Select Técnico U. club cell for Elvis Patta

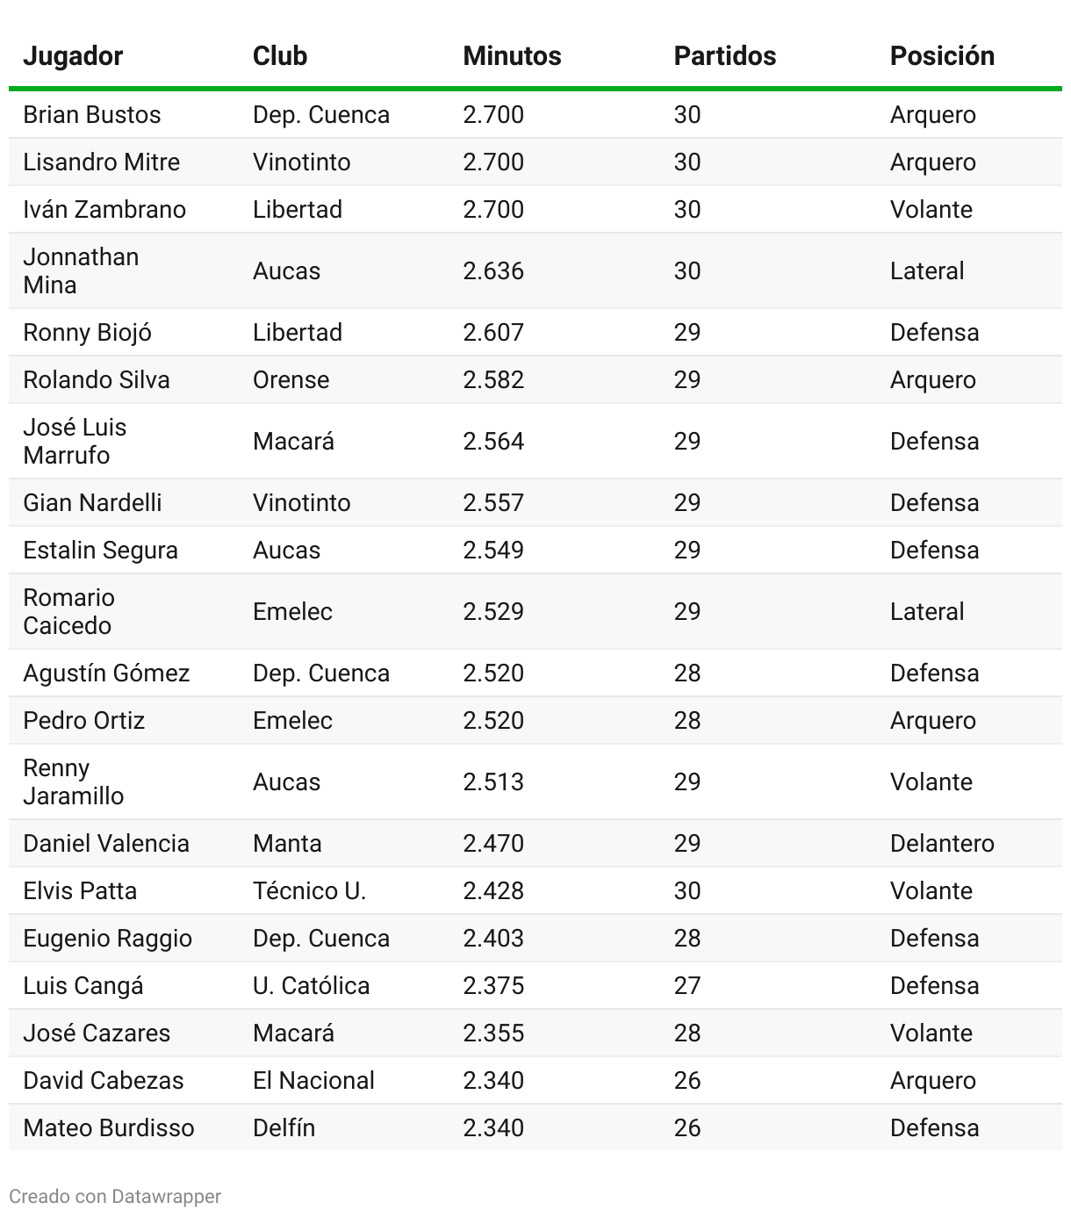click(x=309, y=891)
